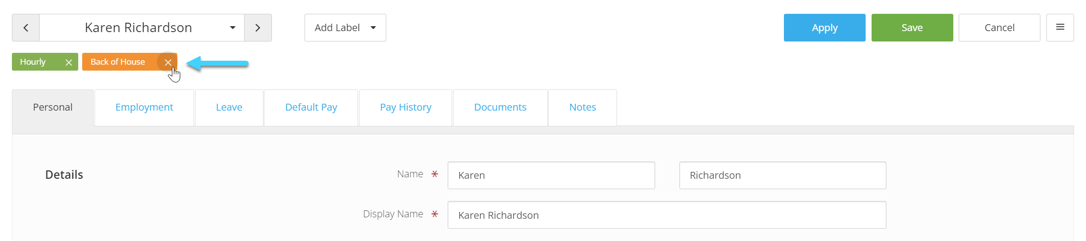This screenshot has width=1086, height=241.
Task: Remove the Hourly label
Action: point(69,62)
